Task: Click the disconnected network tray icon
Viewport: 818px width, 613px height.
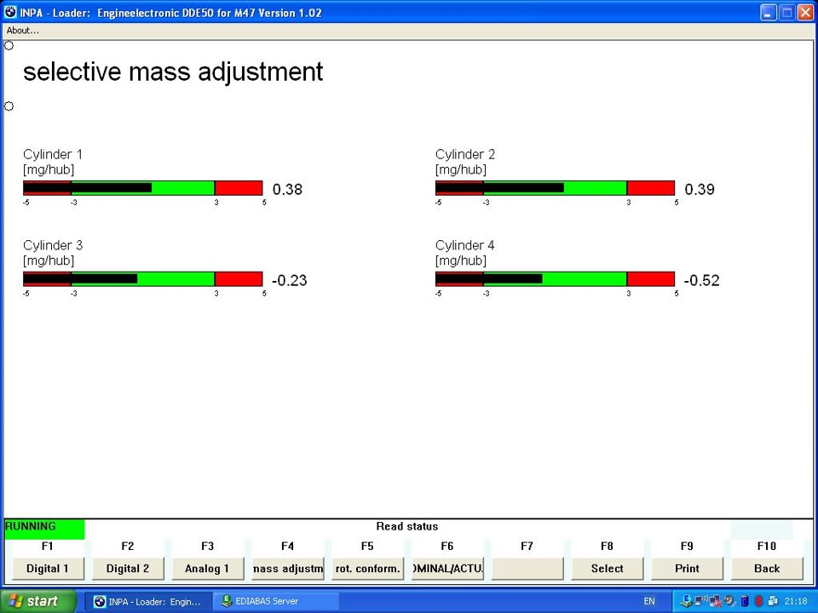Action: 715,601
